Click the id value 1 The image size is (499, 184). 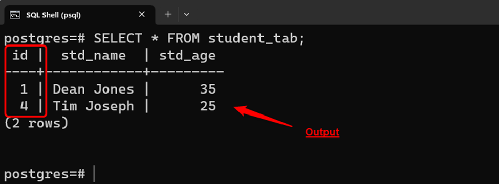[x=24, y=89]
